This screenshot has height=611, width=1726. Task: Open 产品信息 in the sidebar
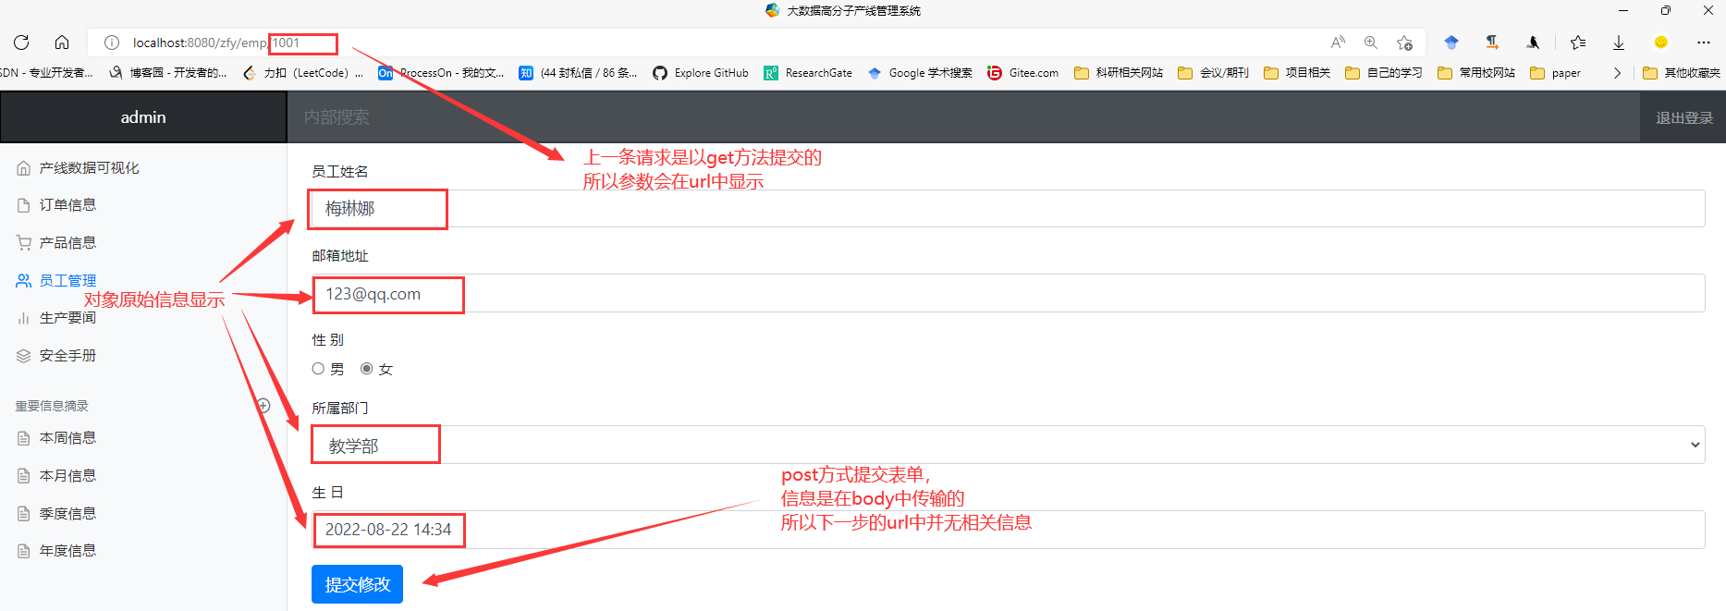pos(67,243)
